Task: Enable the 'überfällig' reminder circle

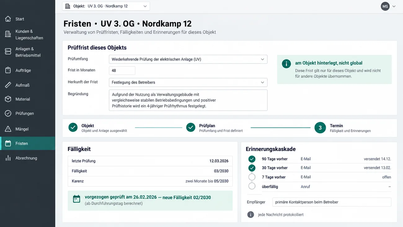Action: [252, 186]
